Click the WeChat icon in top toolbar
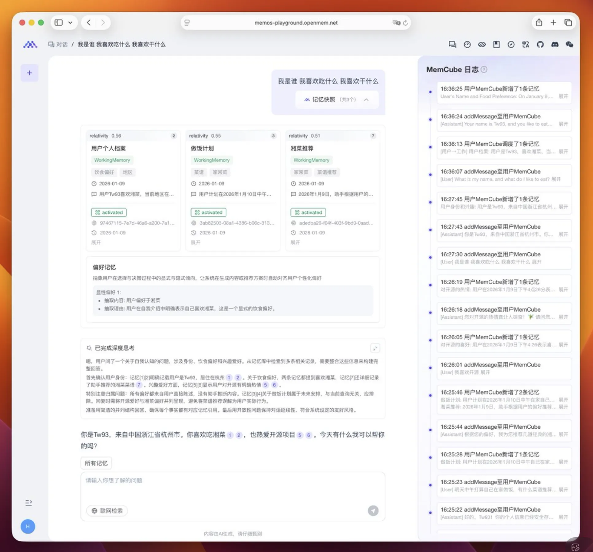The image size is (593, 552). 569,45
